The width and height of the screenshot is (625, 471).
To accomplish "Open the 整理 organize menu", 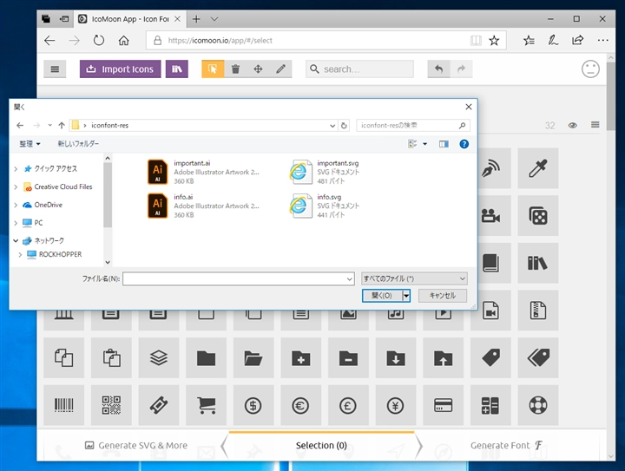I will click(30, 144).
